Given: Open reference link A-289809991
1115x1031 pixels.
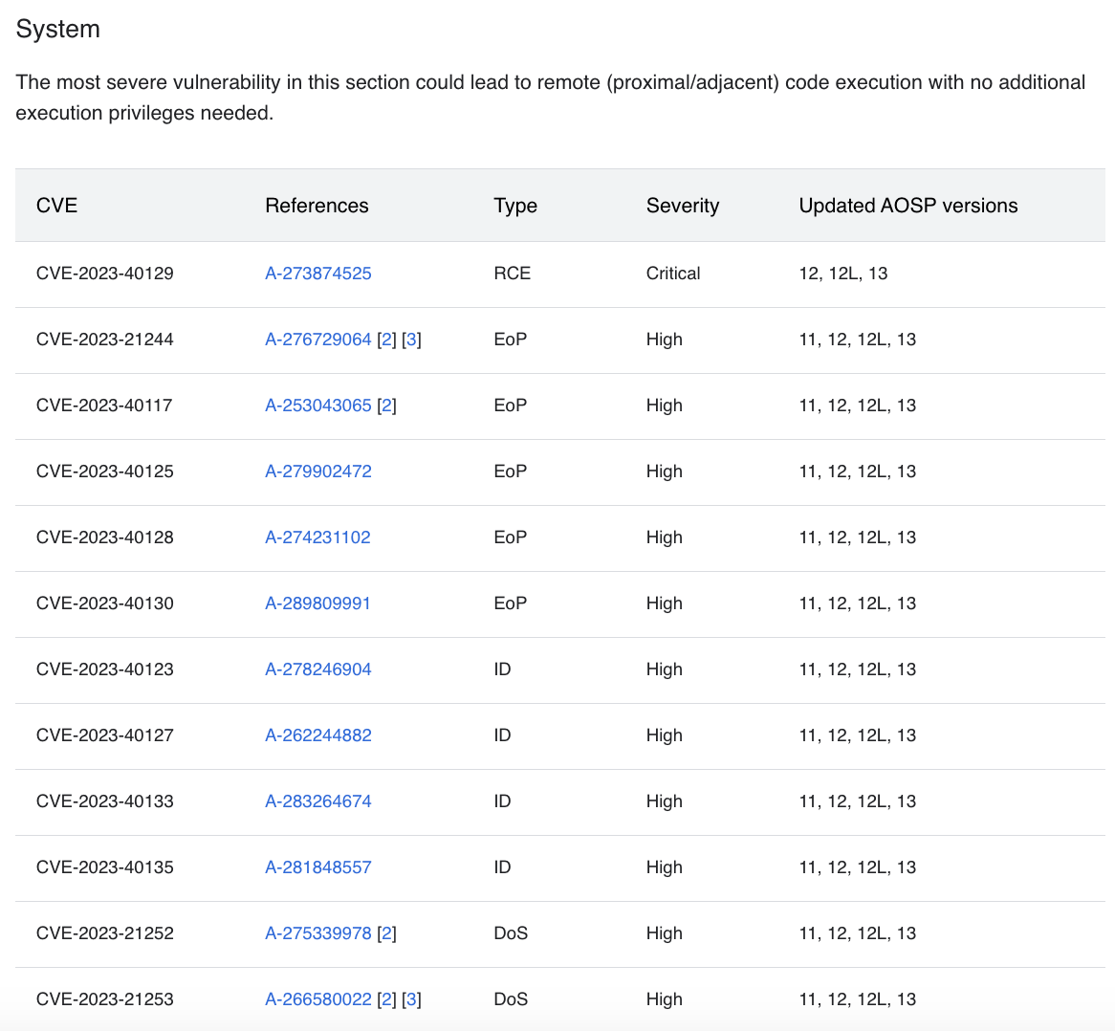Looking at the screenshot, I should click(317, 603).
